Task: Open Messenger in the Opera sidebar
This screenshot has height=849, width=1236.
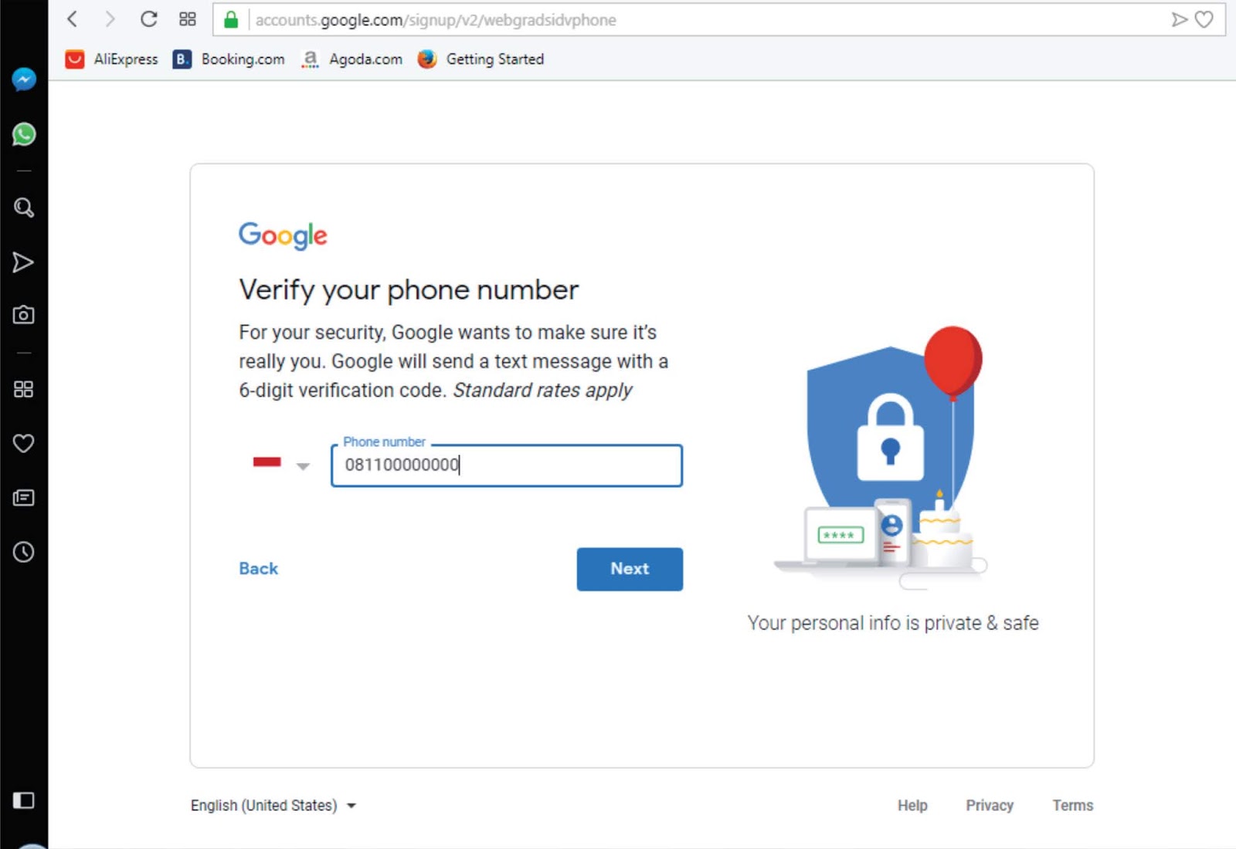Action: pyautogui.click(x=24, y=79)
